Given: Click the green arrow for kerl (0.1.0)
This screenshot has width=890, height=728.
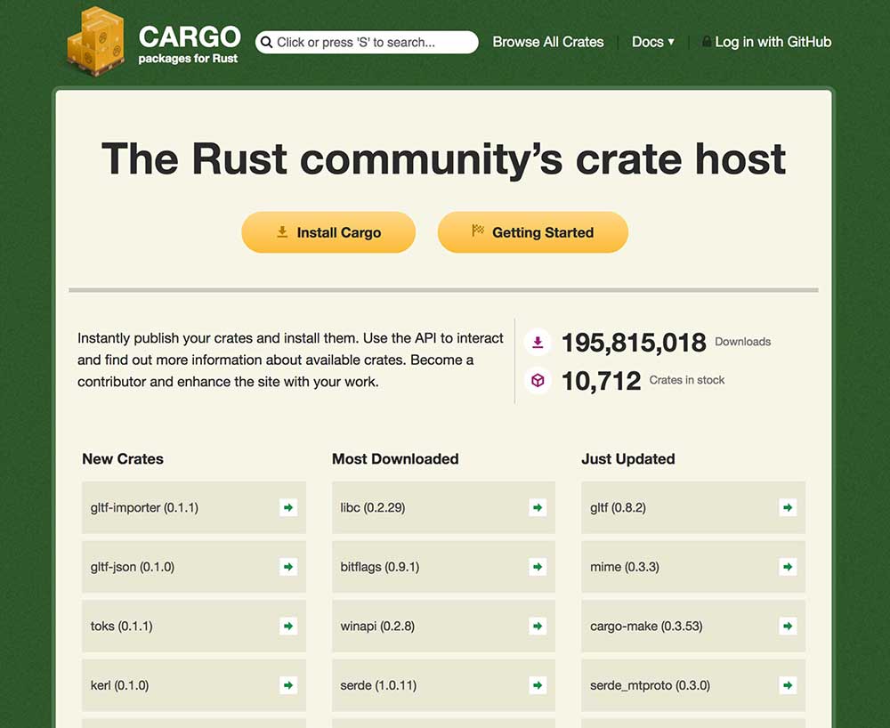Looking at the screenshot, I should pos(288,685).
